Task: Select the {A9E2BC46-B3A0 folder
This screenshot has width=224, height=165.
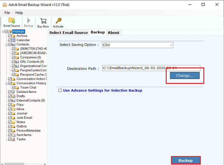Action: coord(33,53)
